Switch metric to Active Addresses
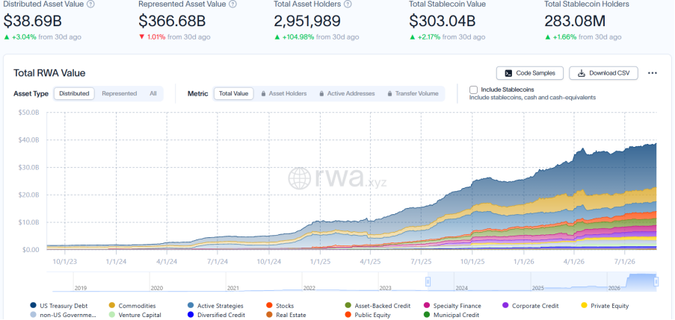675x320 pixels. pyautogui.click(x=347, y=93)
